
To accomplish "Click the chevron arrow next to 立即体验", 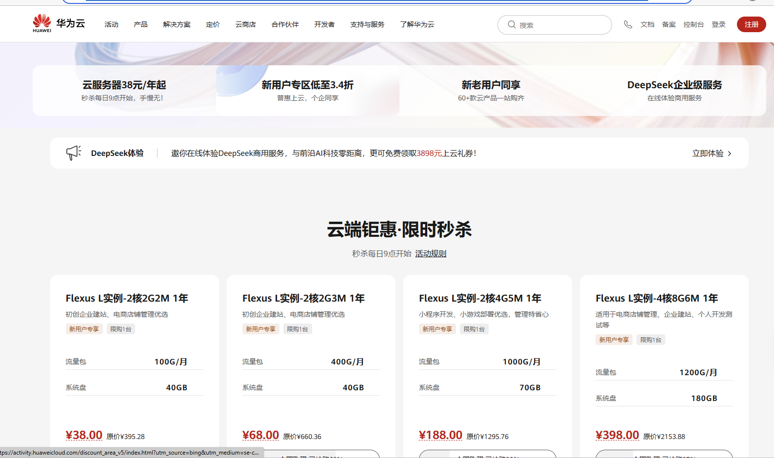I will [x=730, y=153].
